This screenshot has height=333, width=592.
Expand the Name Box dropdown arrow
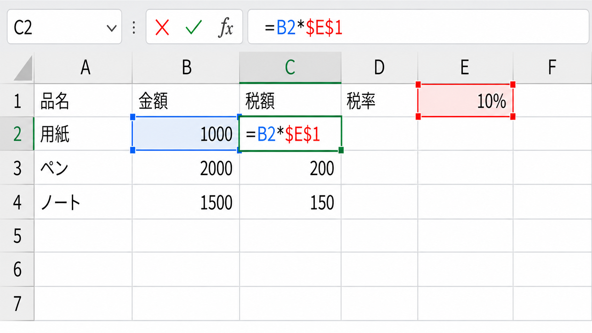pos(112,28)
